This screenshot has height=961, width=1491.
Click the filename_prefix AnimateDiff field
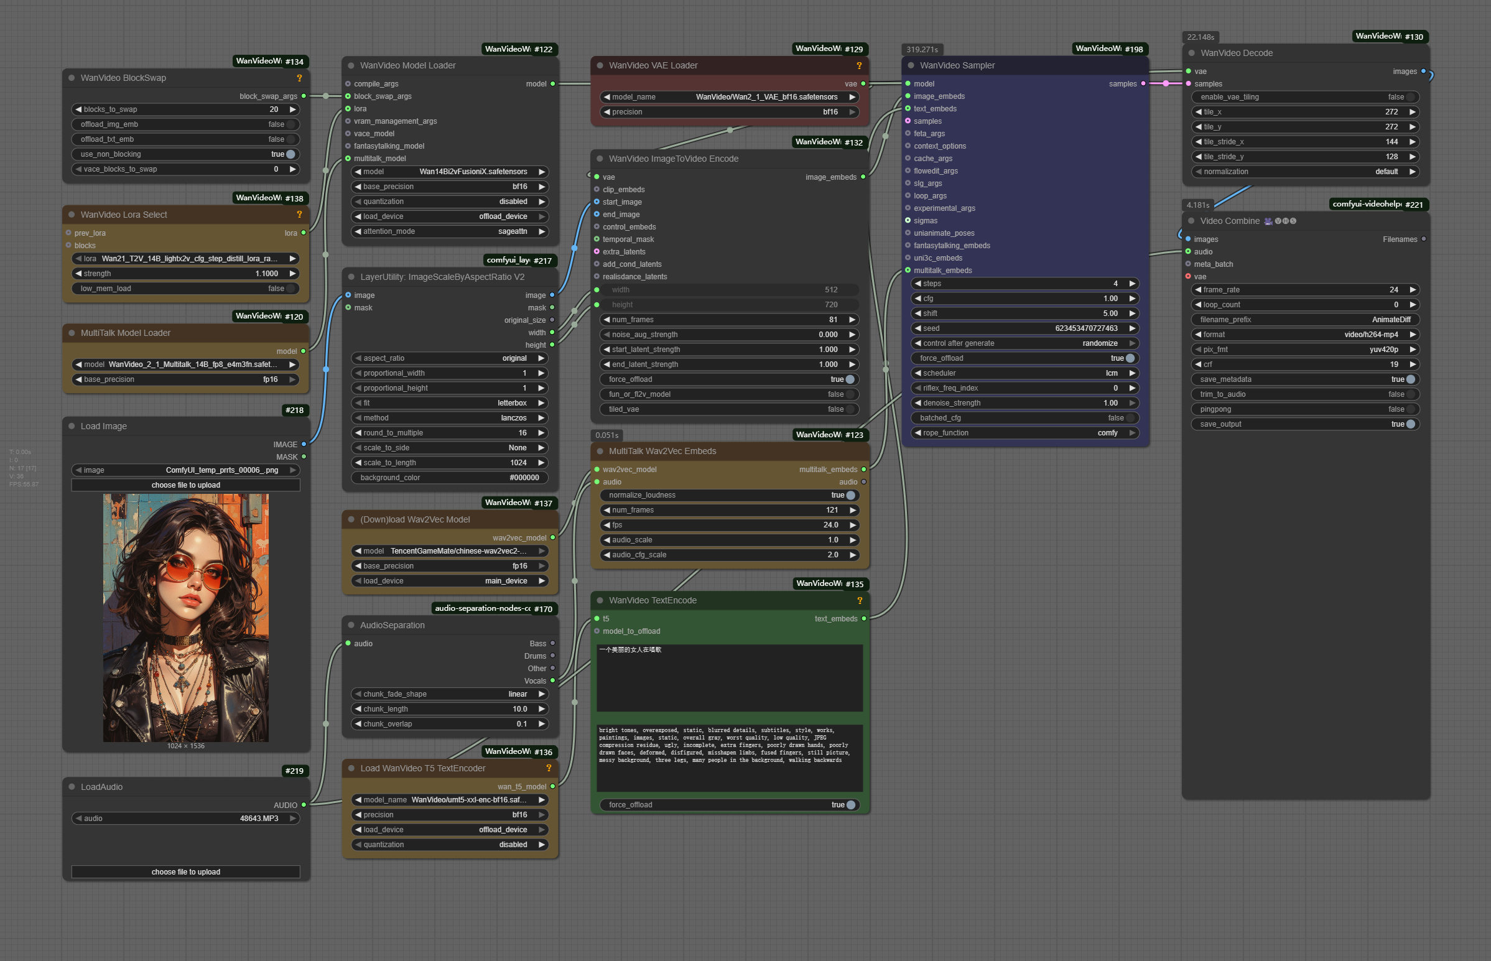(1305, 320)
